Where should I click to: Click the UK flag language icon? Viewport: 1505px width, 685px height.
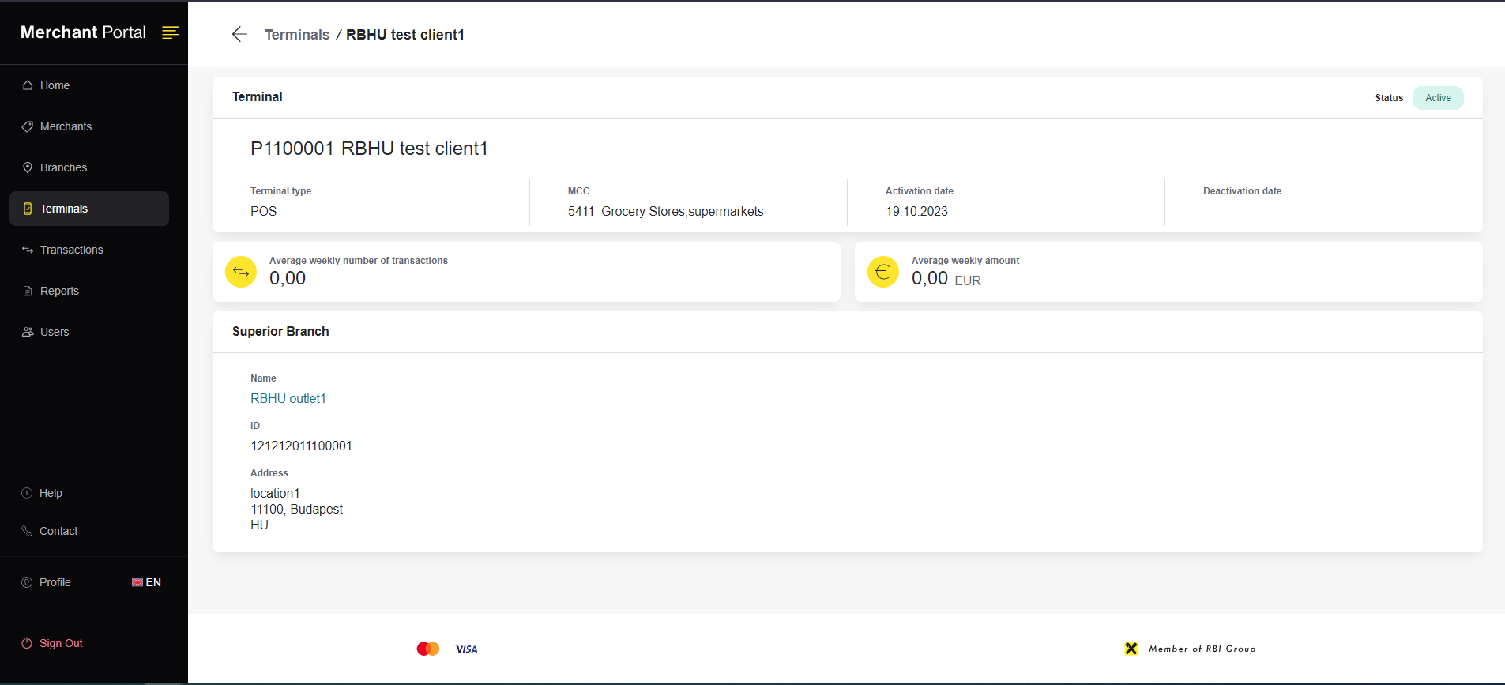click(137, 582)
